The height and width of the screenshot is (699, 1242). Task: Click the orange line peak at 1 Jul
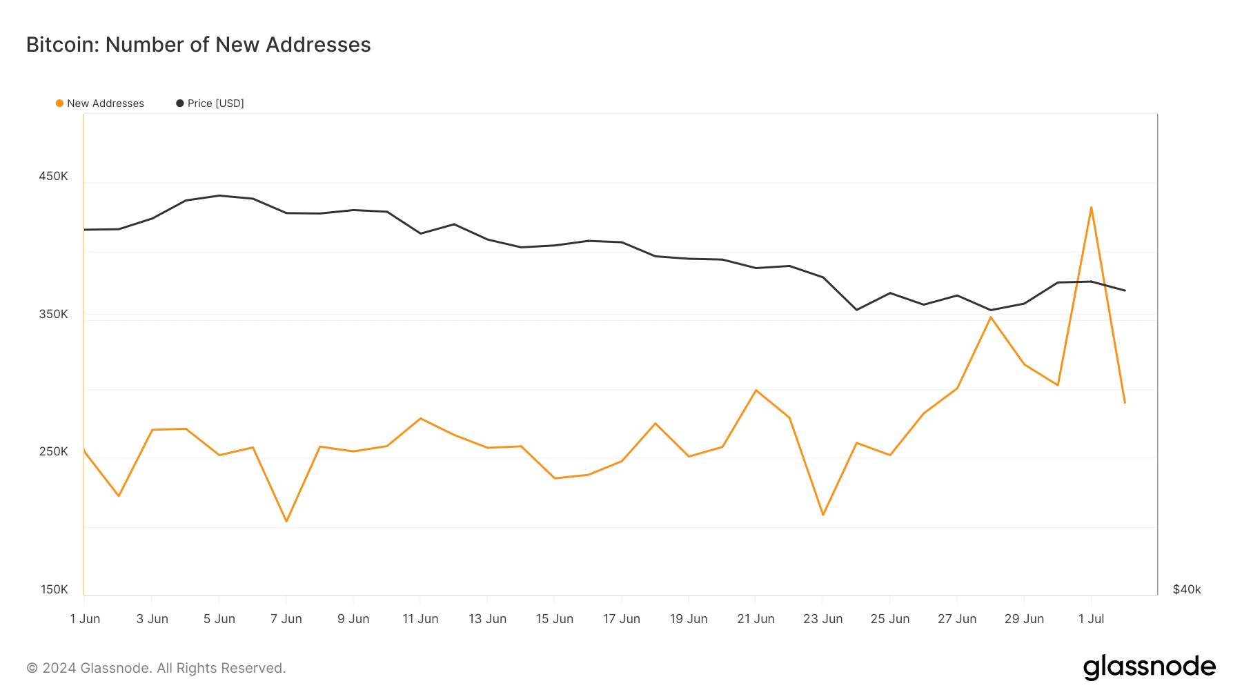(1091, 207)
